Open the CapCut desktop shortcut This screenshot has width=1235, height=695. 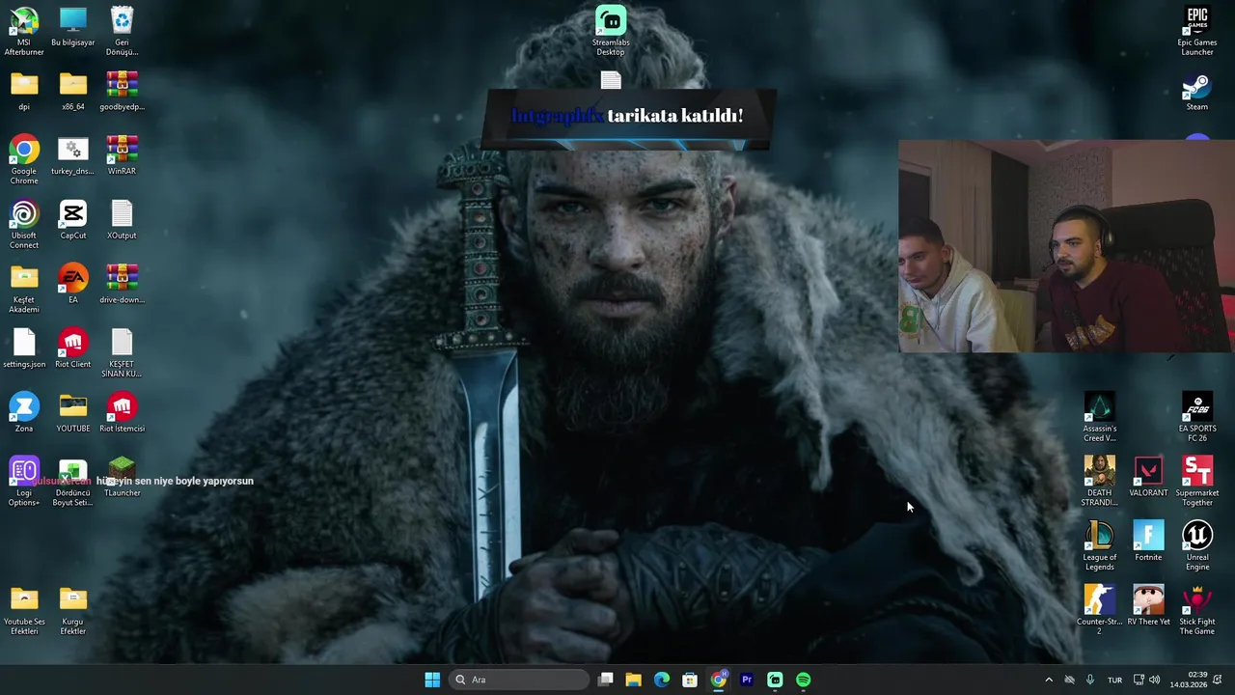click(x=73, y=220)
